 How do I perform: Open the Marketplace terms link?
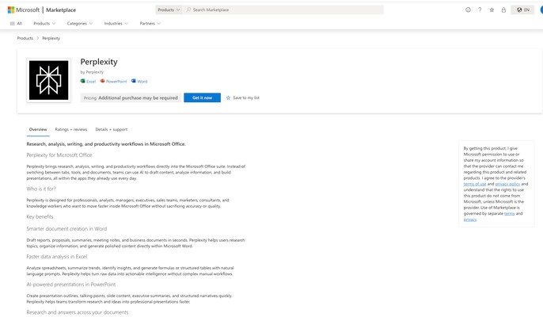(x=510, y=213)
